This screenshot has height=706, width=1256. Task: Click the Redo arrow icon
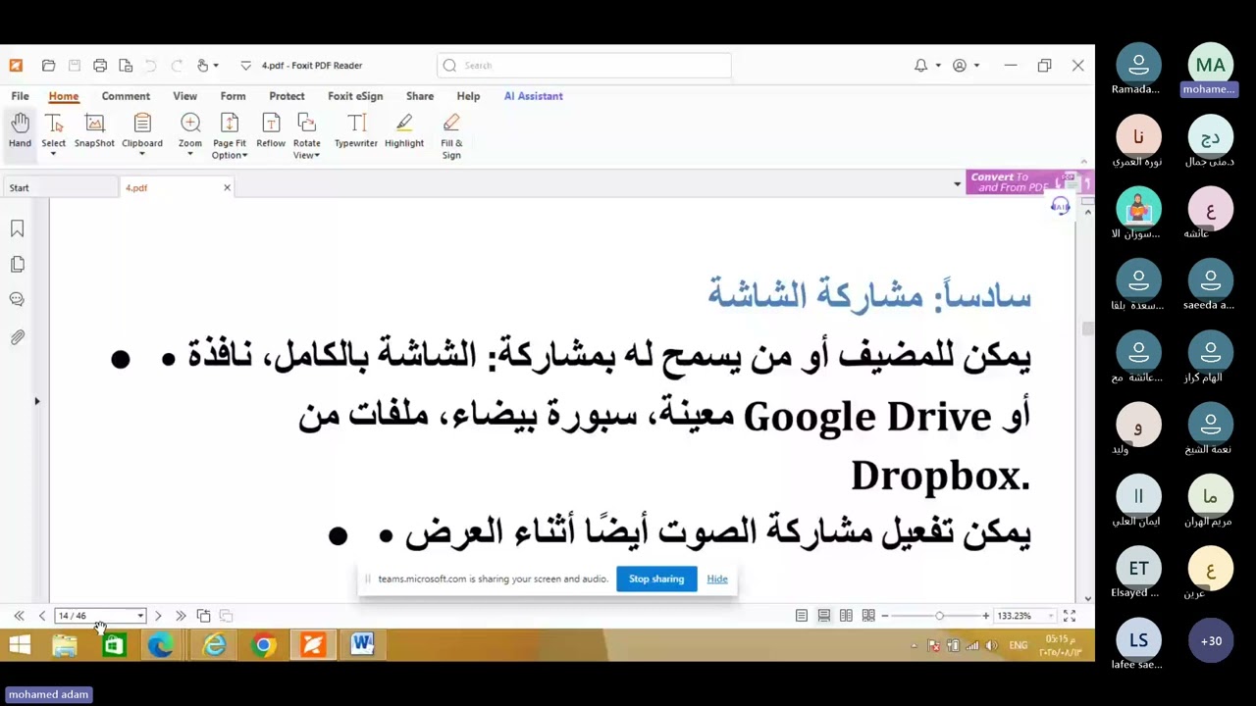[177, 66]
